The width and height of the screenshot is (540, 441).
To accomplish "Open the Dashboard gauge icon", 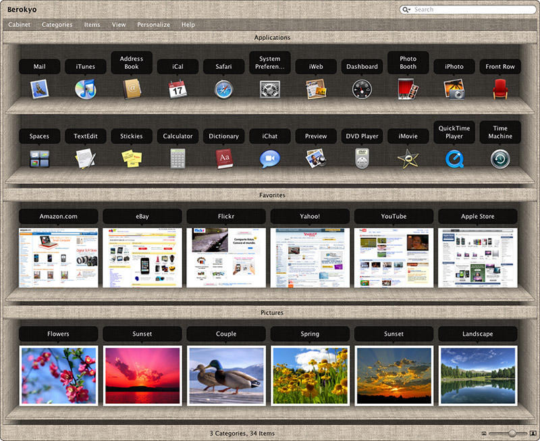I will pyautogui.click(x=362, y=89).
